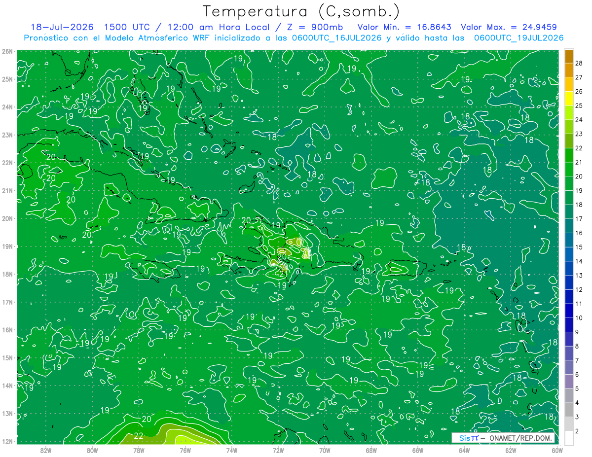
Task: Click the 19N latitude axis label
Action: 7,246
